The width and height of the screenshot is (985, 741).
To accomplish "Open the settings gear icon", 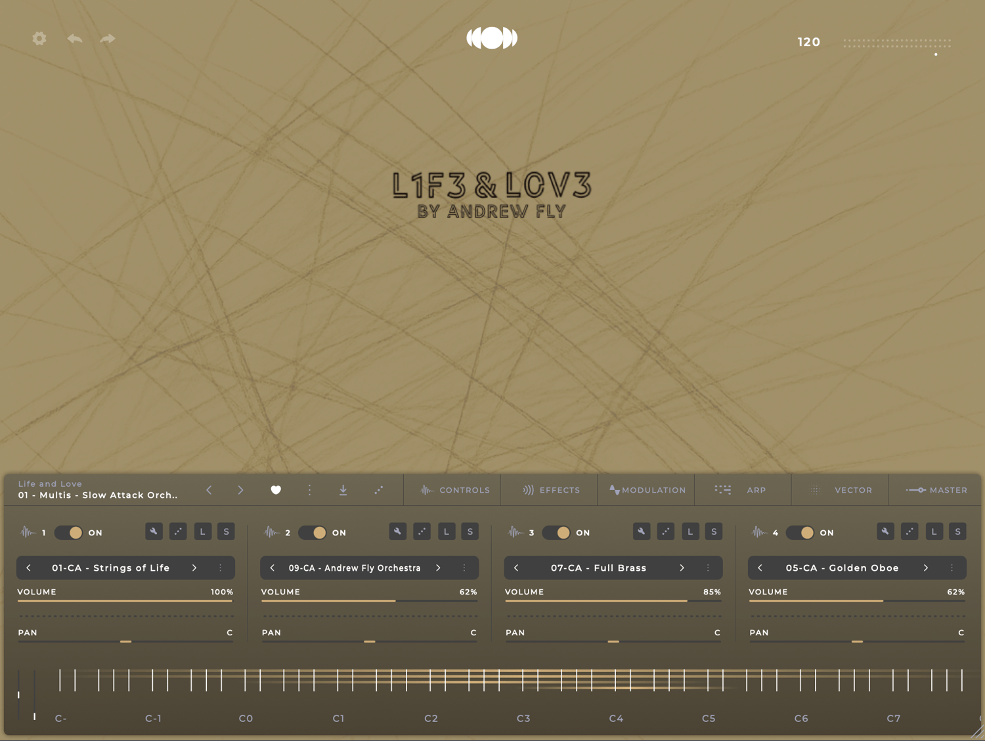I will tap(39, 39).
